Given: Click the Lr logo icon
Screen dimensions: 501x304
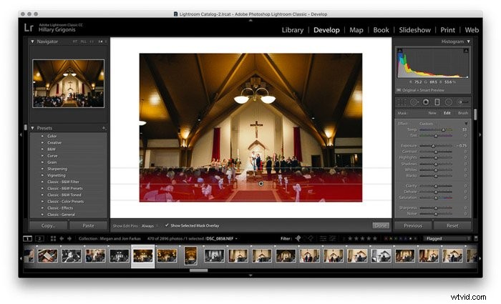Looking at the screenshot, I should (x=29, y=27).
